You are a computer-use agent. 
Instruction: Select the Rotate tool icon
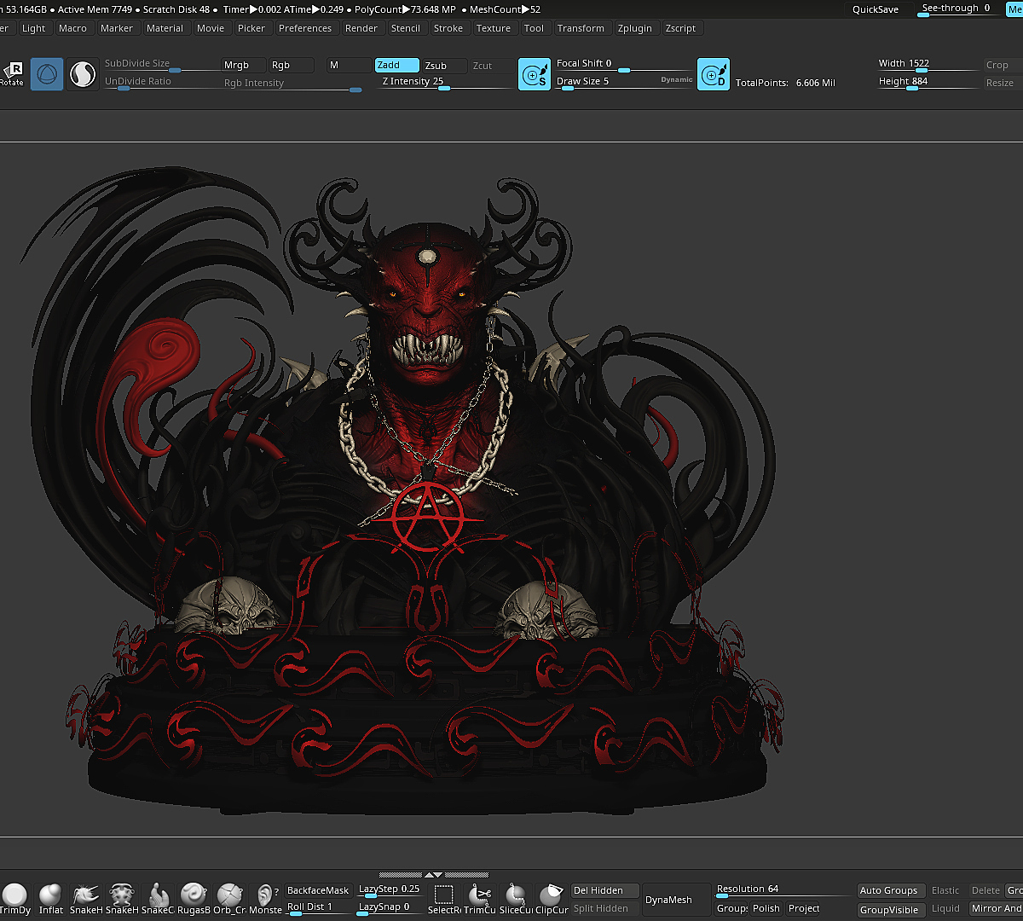11,73
